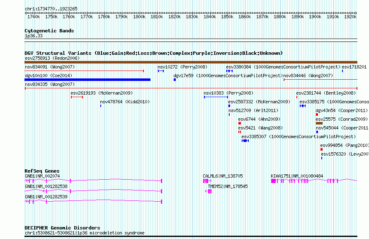Screen dimensions: 369x239
Task: Click the esv5421 Wang2008 label
Action: coord(260,128)
